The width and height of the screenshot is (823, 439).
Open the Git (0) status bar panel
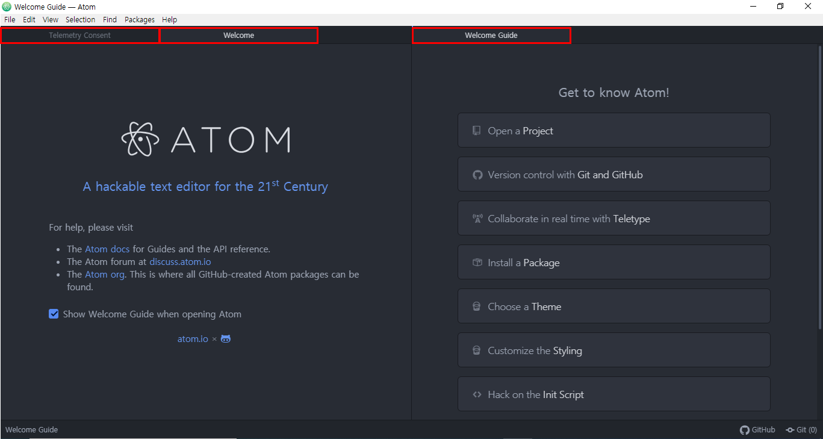[x=801, y=430]
